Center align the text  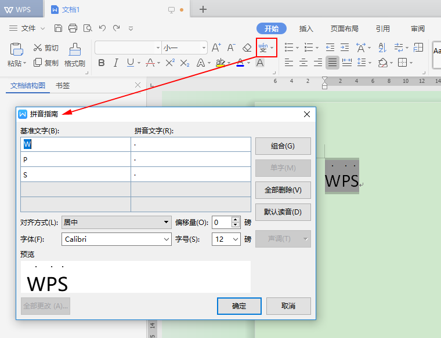(x=303, y=63)
